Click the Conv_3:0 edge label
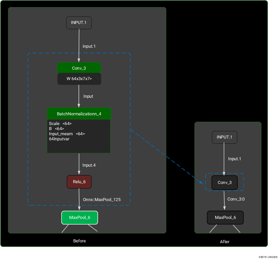The width and height of the screenshot is (279, 260). (x=236, y=199)
